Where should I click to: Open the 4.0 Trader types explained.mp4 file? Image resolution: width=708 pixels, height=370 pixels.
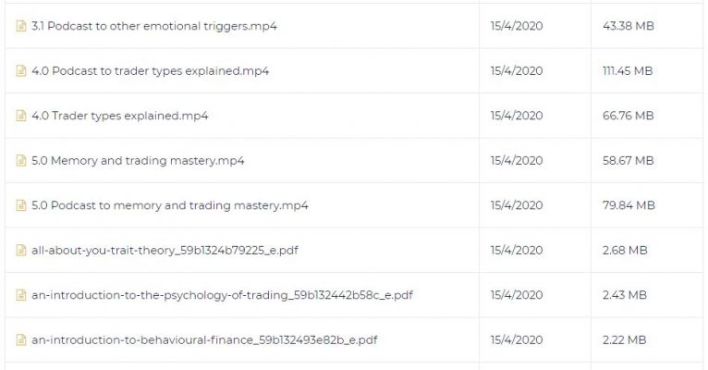[x=119, y=116]
